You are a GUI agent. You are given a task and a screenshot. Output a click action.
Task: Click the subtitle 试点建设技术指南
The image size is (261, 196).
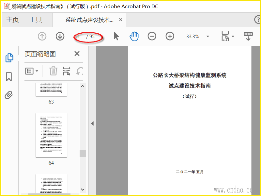pos(190,86)
